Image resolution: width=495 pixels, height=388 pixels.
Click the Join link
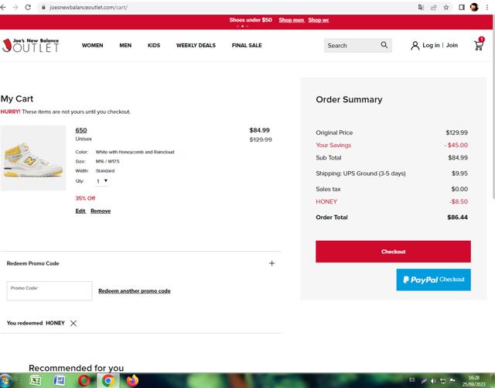point(452,45)
